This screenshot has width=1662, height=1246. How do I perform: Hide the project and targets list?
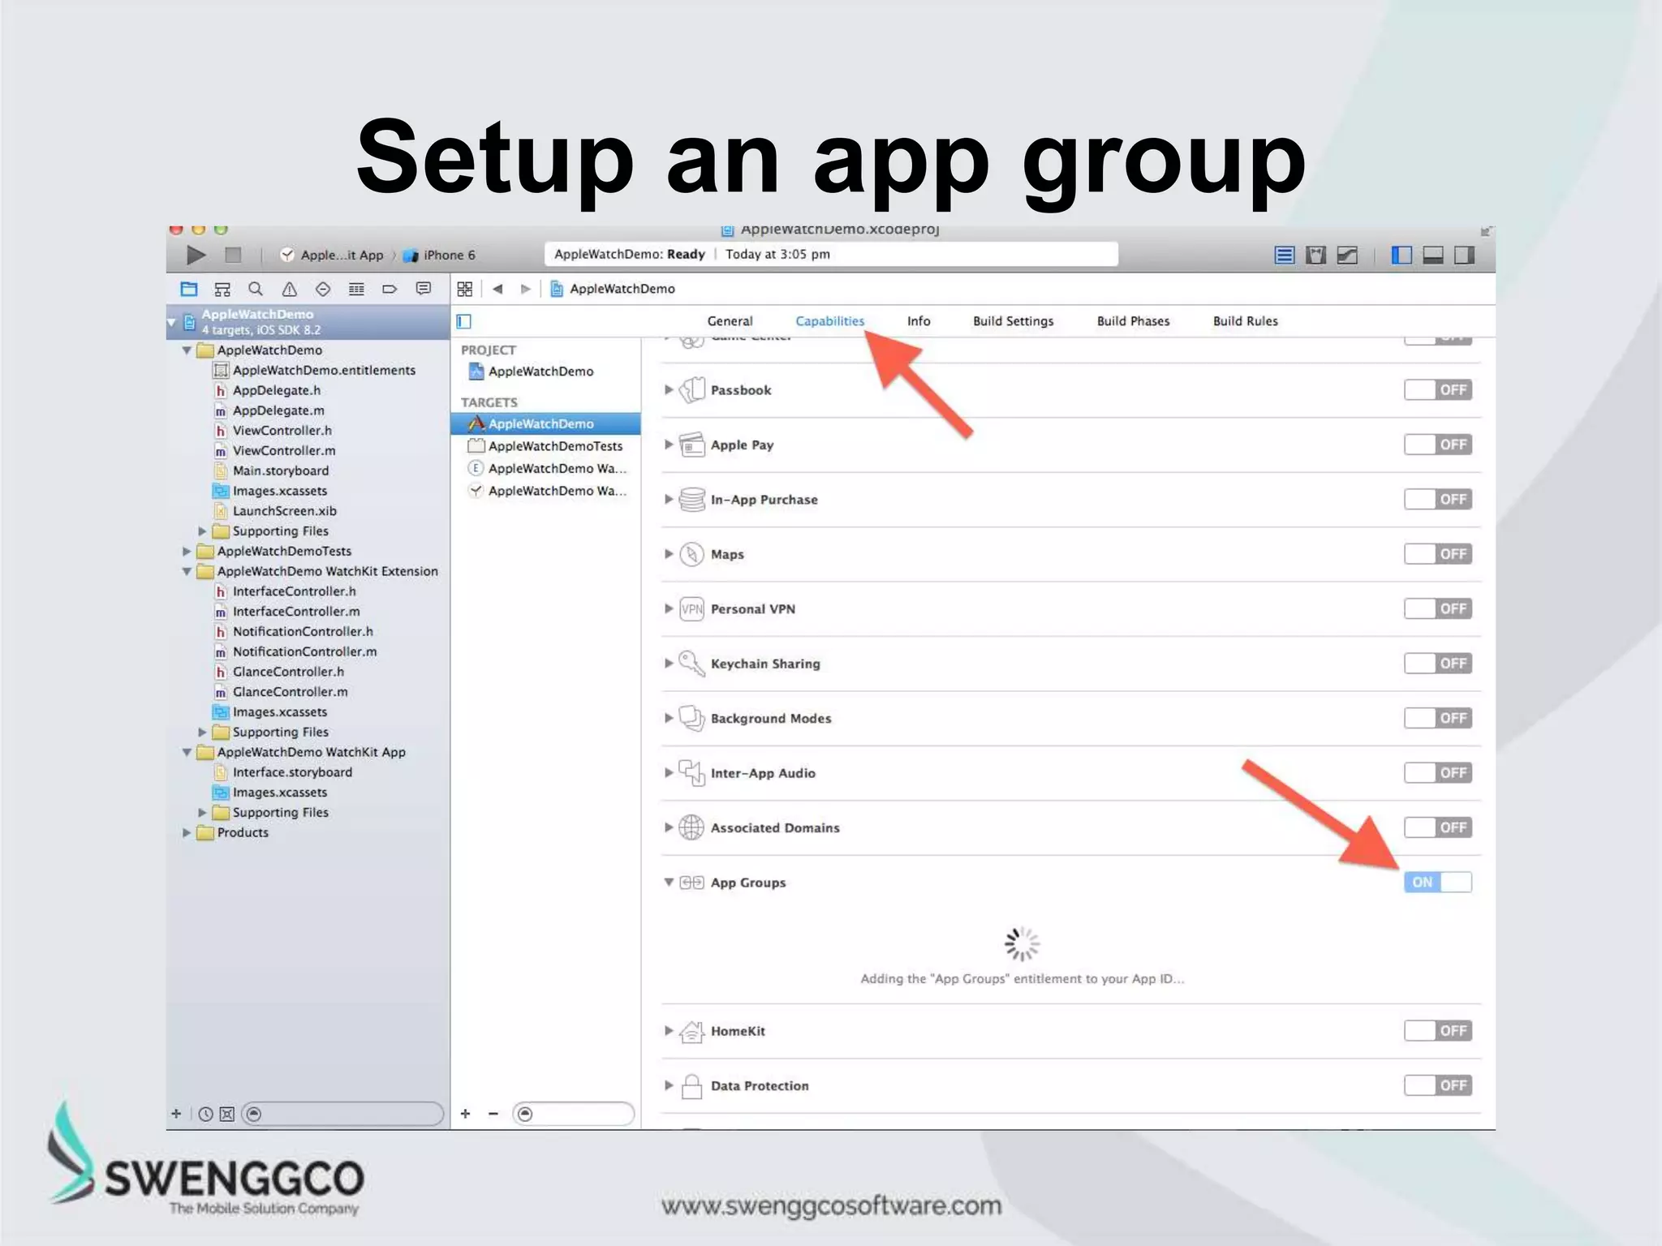click(464, 321)
